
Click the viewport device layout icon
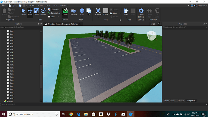159,24
